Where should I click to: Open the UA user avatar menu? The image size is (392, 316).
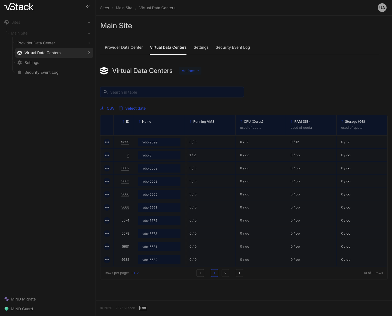click(x=382, y=8)
